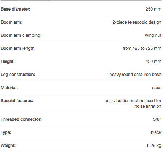This screenshot has height=154, width=163.
Task: Click the 'Threaded connector:' label
Action: point(21,119)
